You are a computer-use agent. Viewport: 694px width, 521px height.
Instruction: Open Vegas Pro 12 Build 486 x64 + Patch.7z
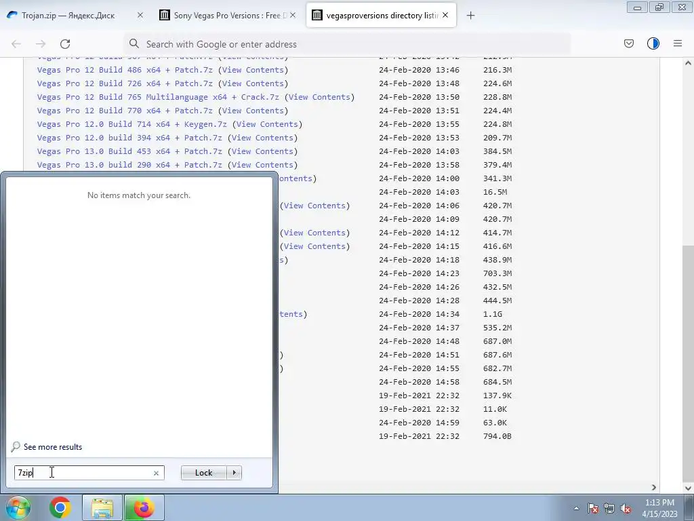click(125, 70)
